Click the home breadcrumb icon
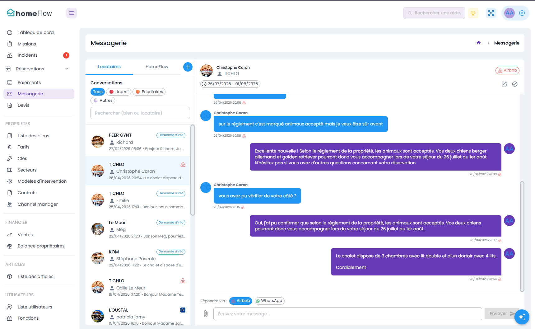Image resolution: width=535 pixels, height=329 pixels. pos(479,43)
